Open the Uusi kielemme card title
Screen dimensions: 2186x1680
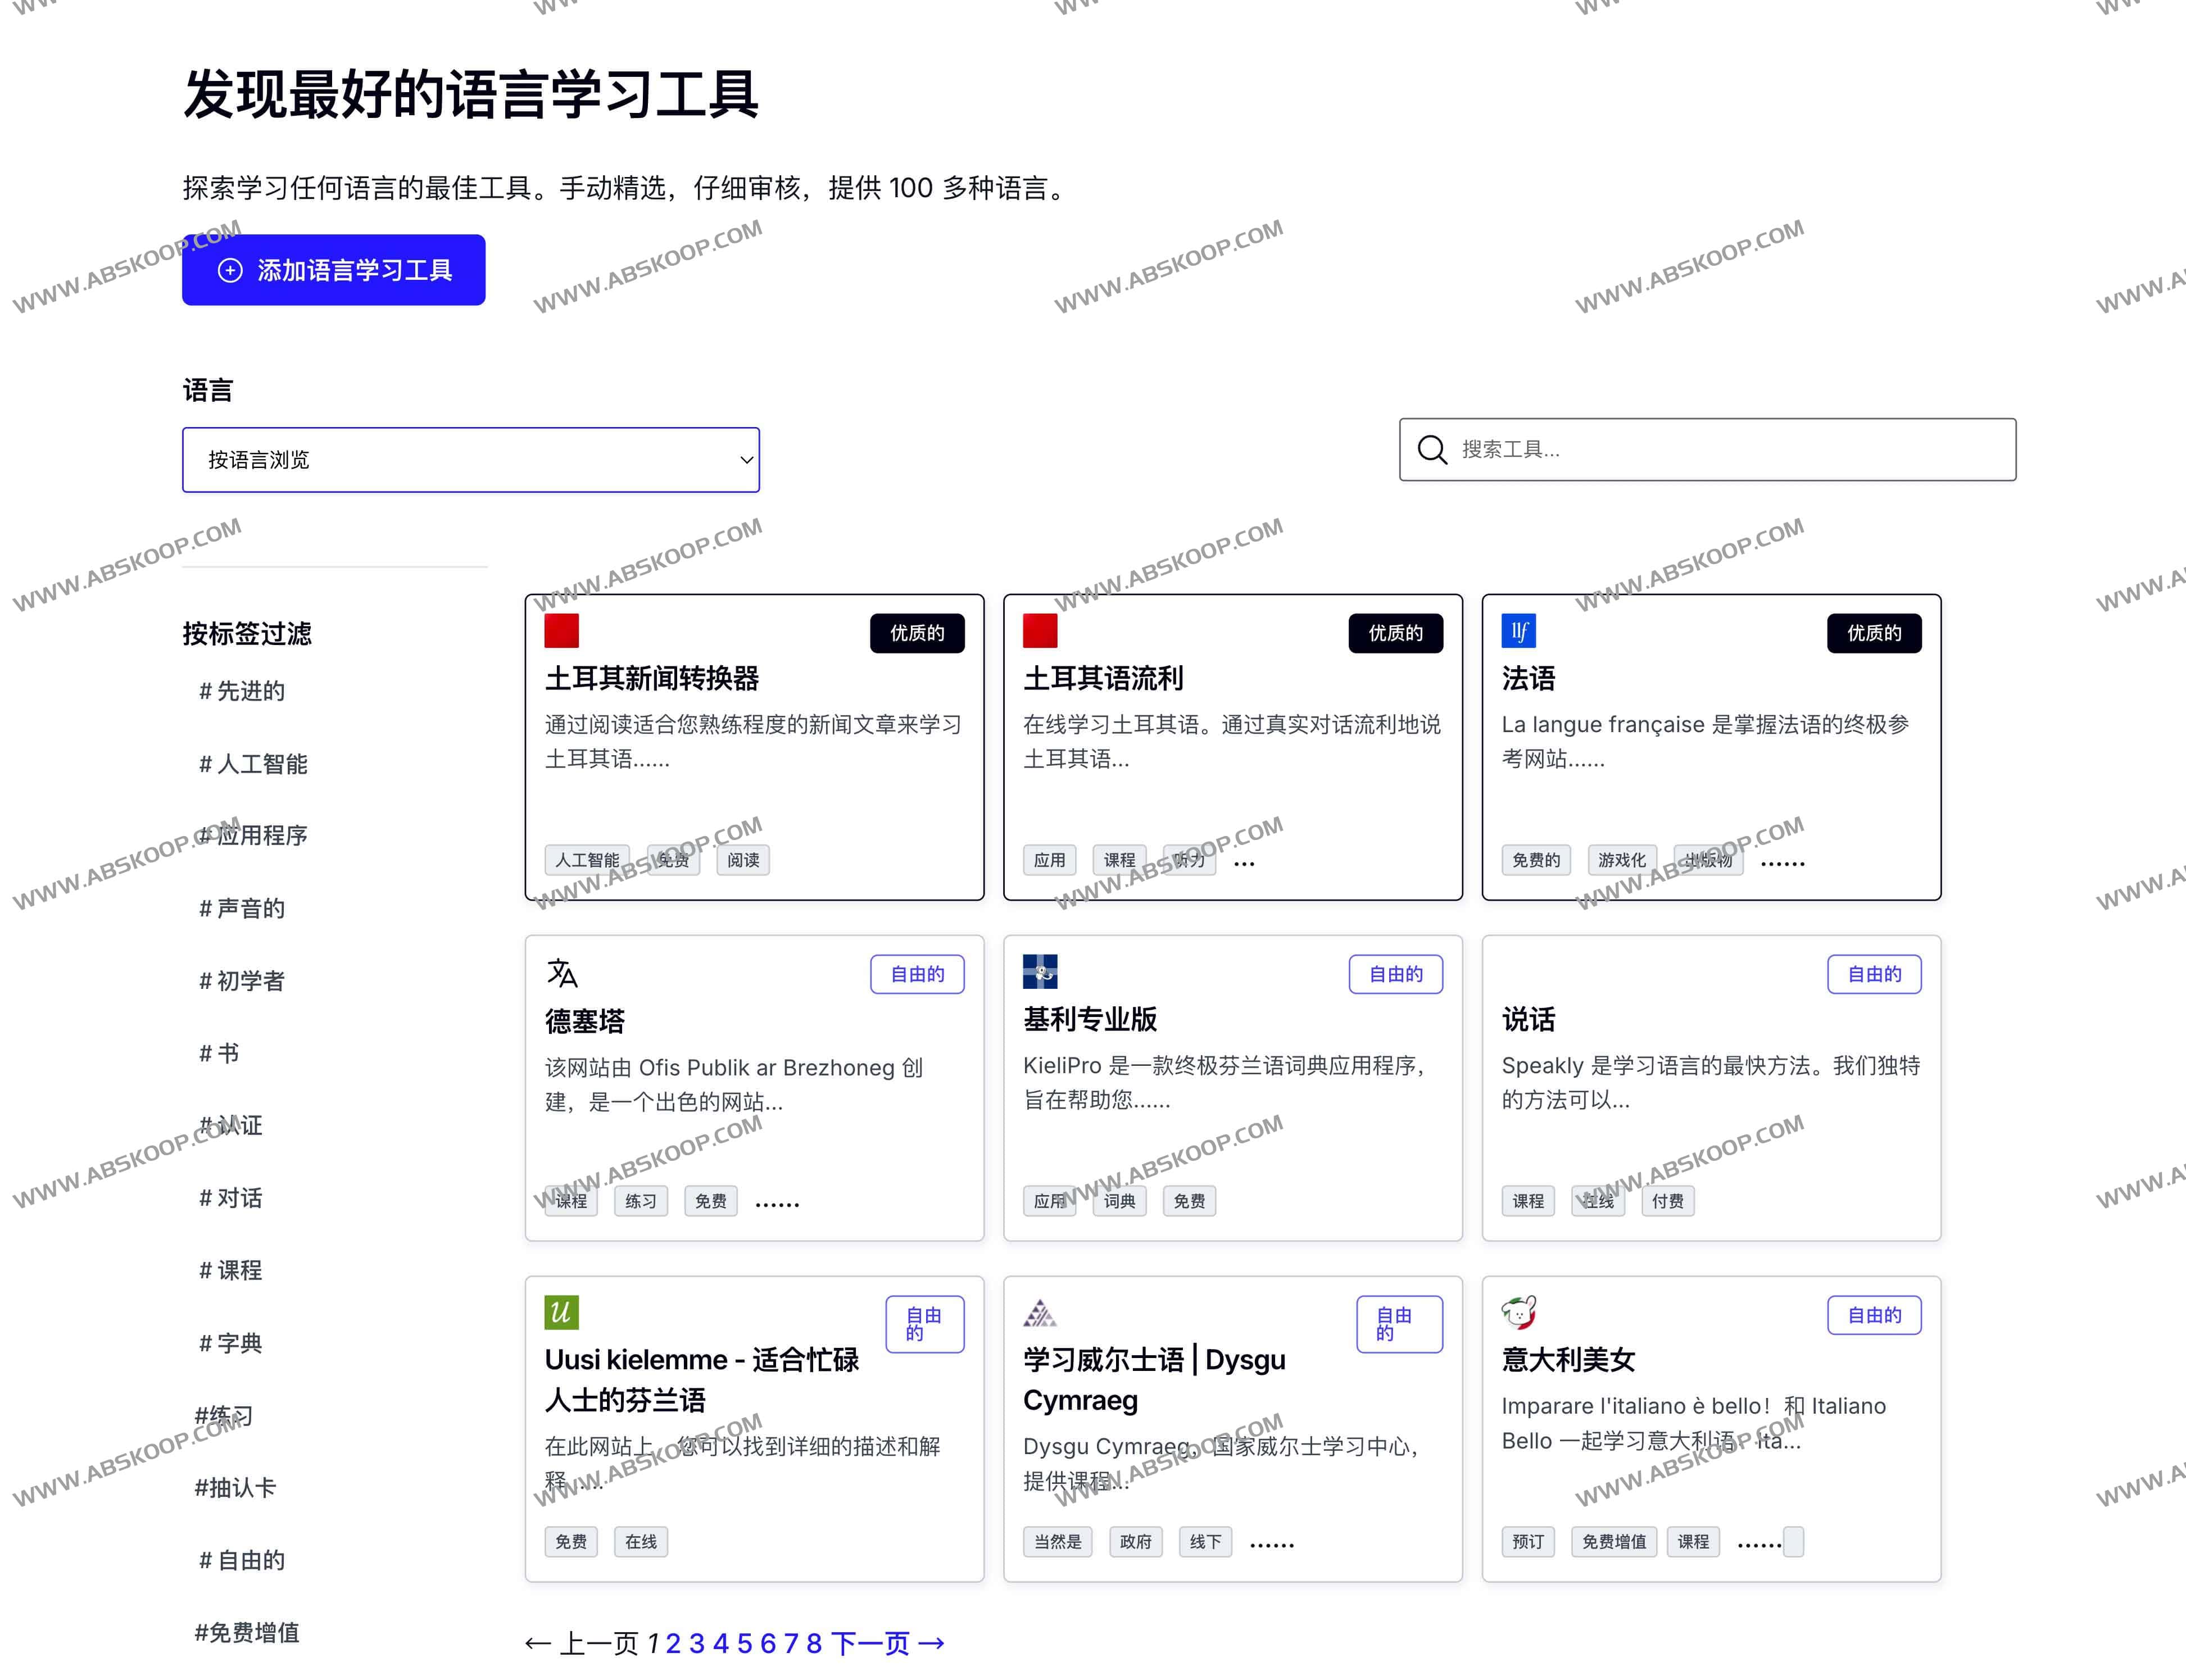click(x=701, y=1380)
